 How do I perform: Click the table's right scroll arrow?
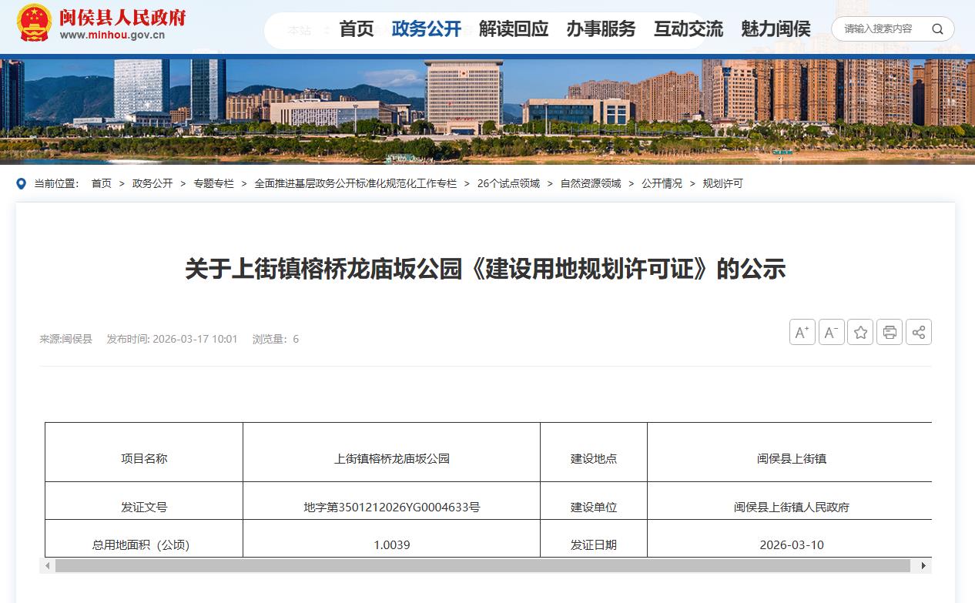(x=923, y=566)
